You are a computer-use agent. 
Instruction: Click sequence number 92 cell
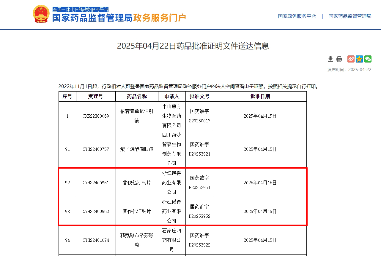[x=67, y=183]
